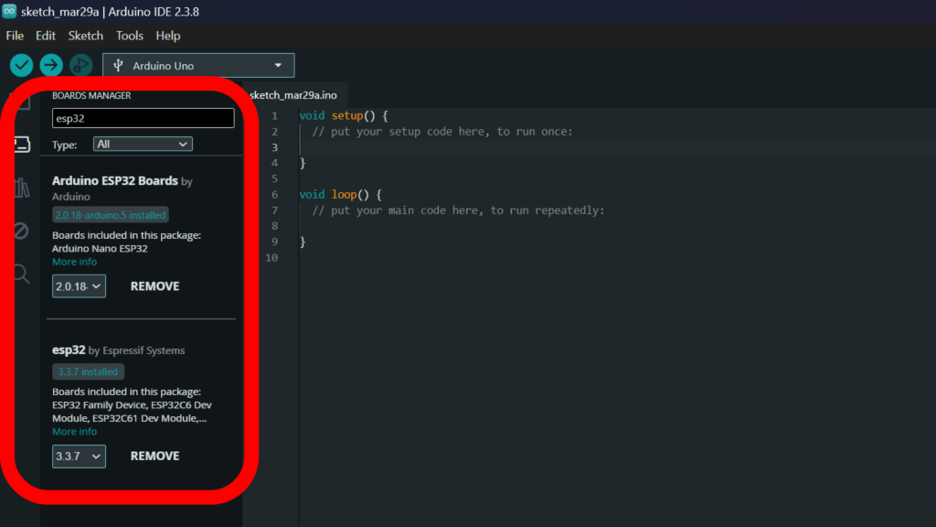Open More info link for Arduino ESP32
Image resolution: width=936 pixels, height=527 pixels.
(74, 262)
